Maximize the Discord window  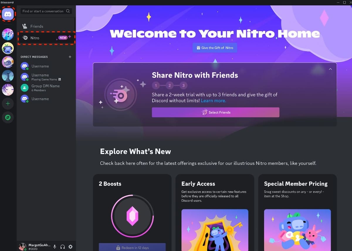(344, 2)
